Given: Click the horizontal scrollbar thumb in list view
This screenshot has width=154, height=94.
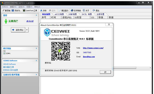Looking at the screenshot, I should pos(125,68).
